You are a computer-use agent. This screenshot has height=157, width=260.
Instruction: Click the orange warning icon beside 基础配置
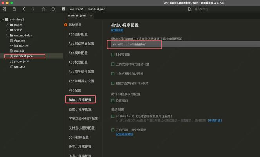[66, 25]
